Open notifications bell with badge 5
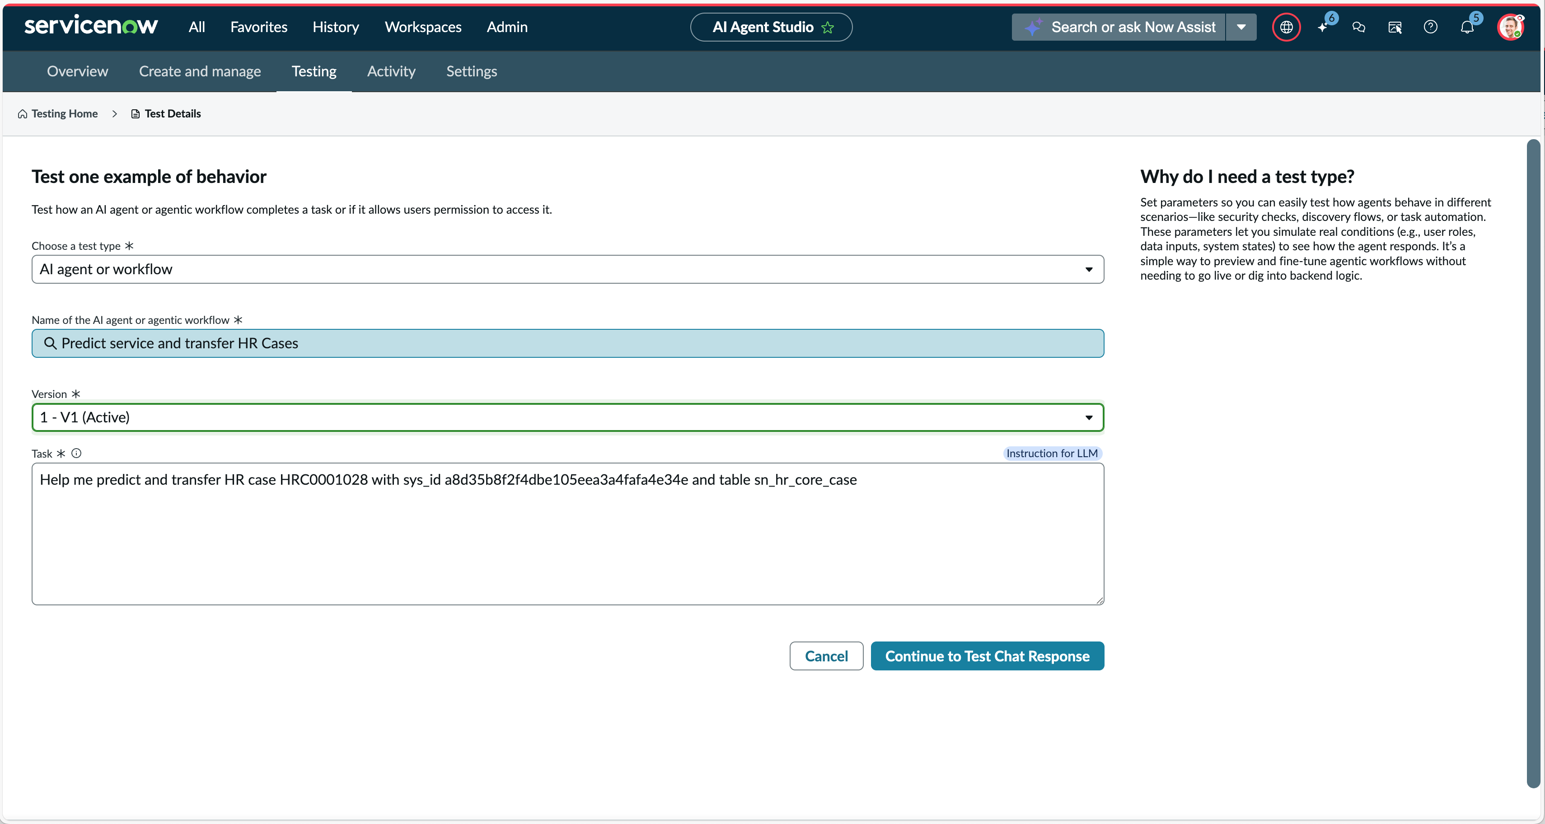 tap(1467, 27)
